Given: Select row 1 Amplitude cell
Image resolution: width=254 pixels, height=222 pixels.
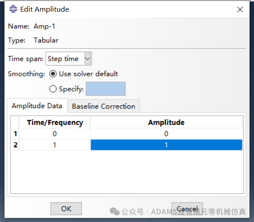Looking at the screenshot, I should (x=166, y=134).
